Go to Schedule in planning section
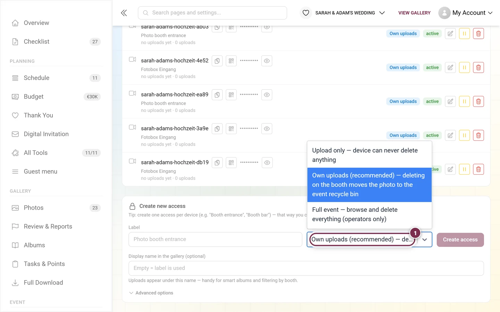This screenshot has width=500, height=312. 56,78
